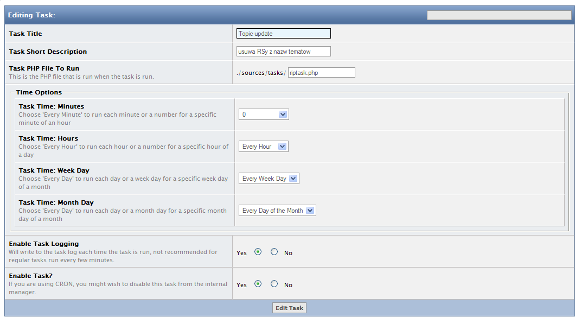Select No for Enable Task Logging
The width and height of the screenshot is (575, 317).
[274, 252]
